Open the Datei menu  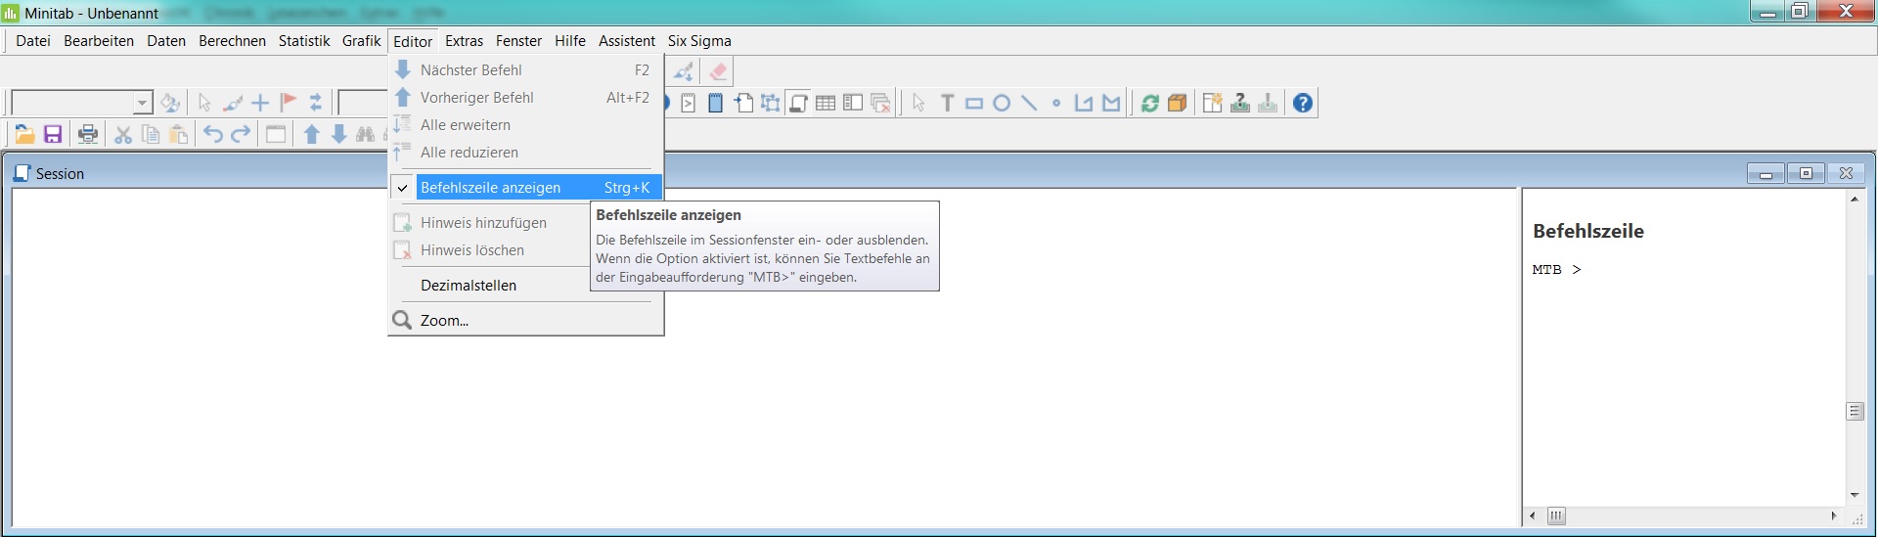33,41
